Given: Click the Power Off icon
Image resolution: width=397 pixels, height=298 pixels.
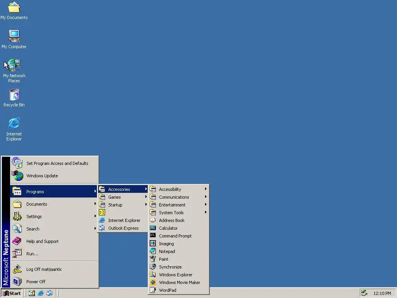Looking at the screenshot, I should tap(17, 282).
